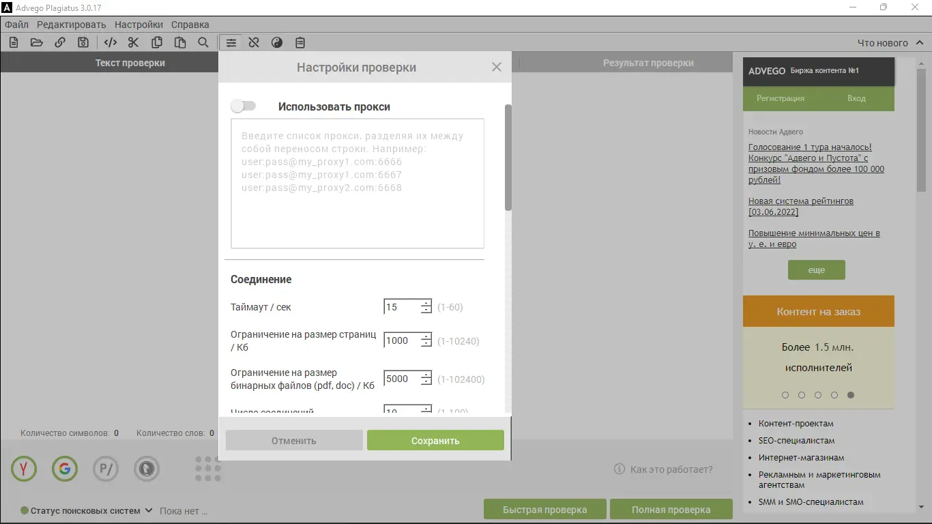Decrease page size limit with down arrow
This screenshot has width=932, height=524.
pyautogui.click(x=426, y=343)
